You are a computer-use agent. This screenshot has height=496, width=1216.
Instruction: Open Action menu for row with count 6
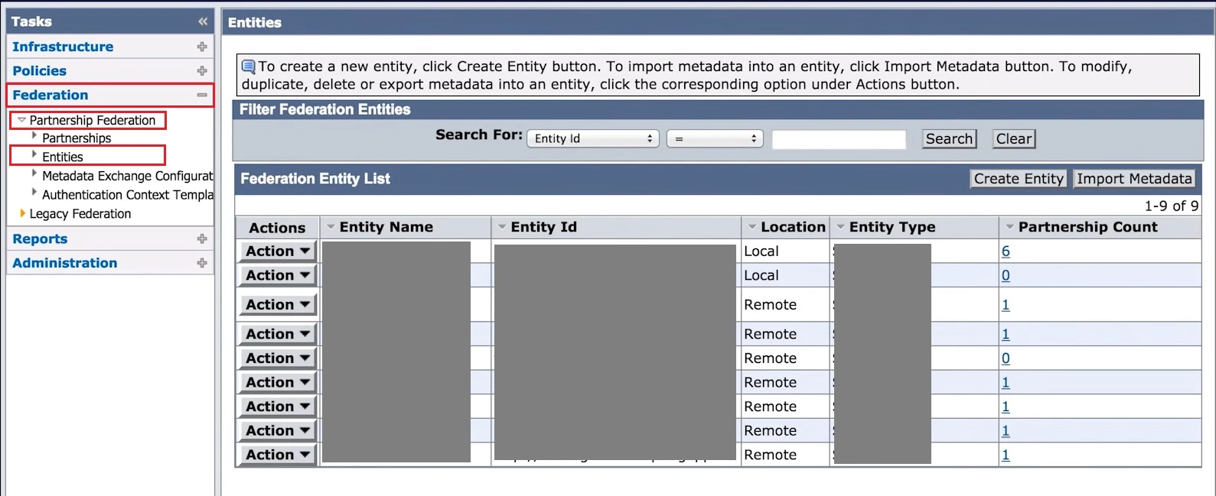(278, 251)
